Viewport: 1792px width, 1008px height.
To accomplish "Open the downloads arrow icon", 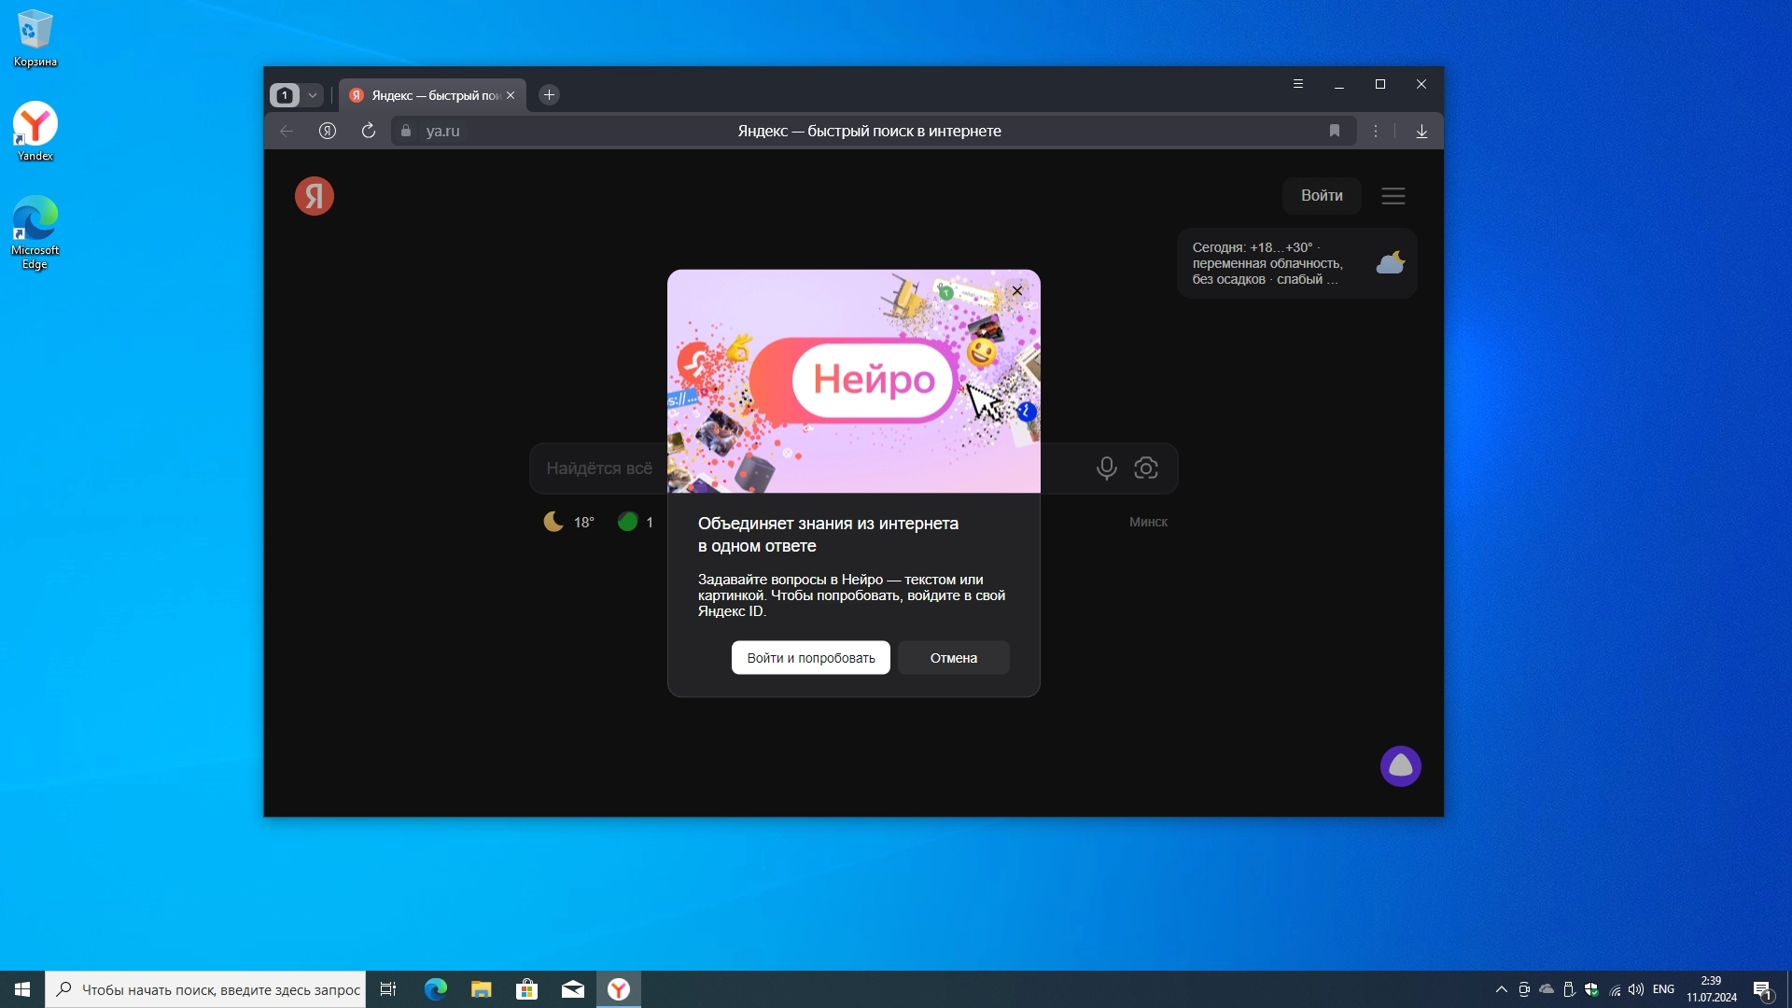I will click(1421, 131).
